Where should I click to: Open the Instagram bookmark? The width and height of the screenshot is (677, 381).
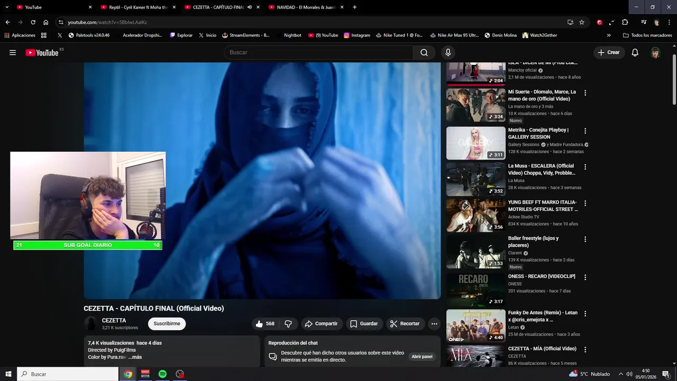pyautogui.click(x=356, y=35)
